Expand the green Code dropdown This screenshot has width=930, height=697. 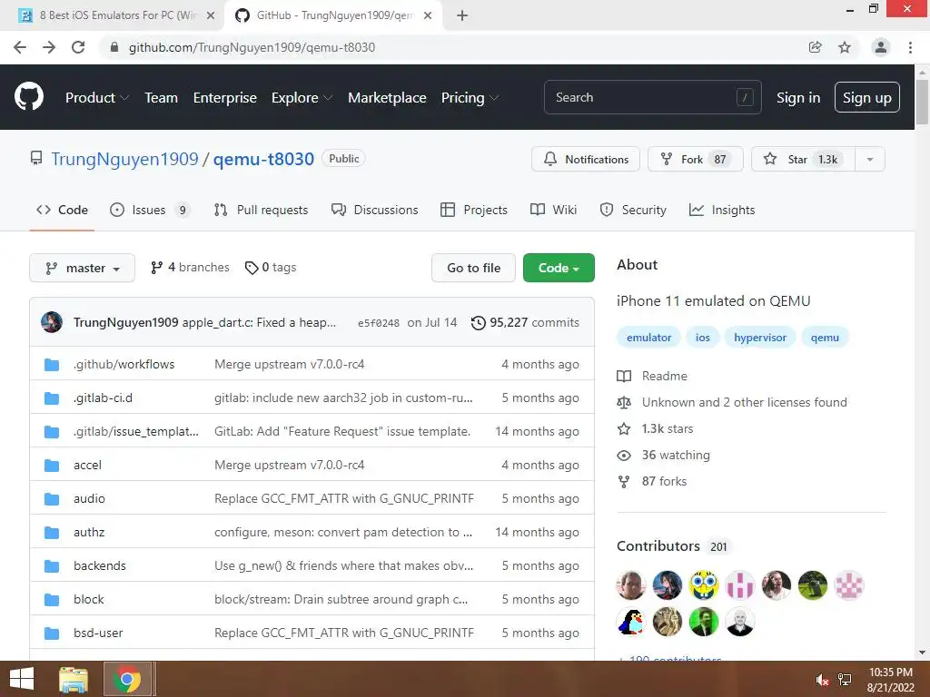559,268
